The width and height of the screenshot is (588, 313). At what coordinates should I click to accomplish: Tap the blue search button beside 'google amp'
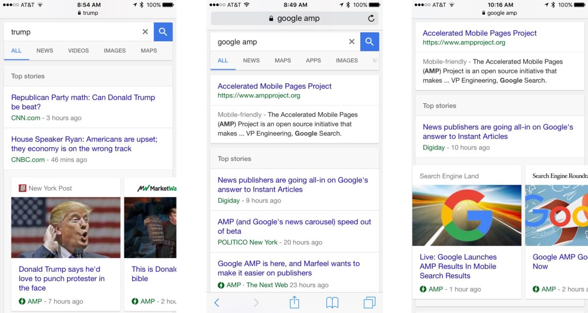pos(369,42)
